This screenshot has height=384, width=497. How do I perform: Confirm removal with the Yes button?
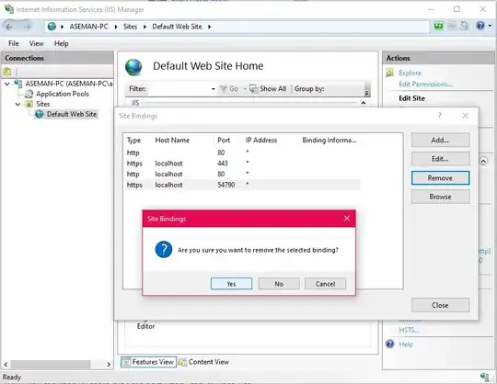tap(231, 284)
